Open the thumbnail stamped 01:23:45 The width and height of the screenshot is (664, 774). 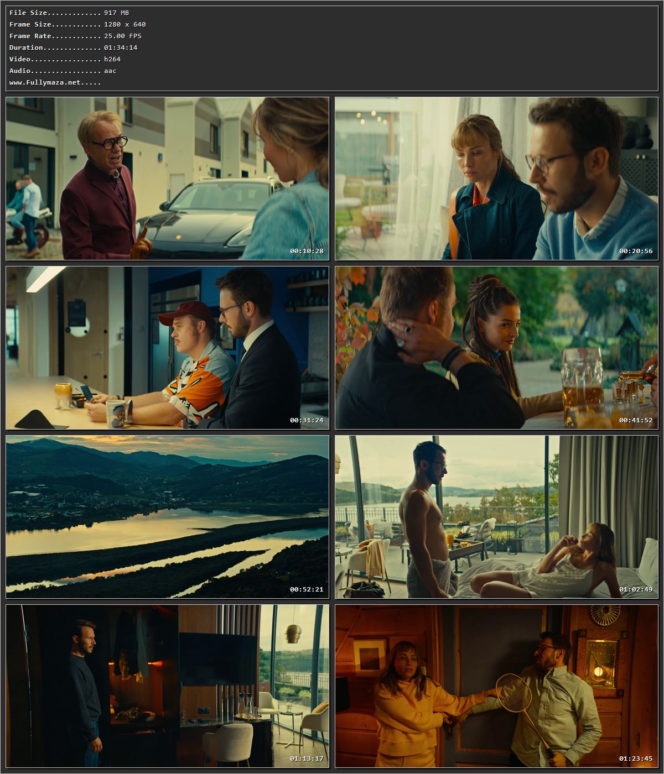[x=496, y=686]
